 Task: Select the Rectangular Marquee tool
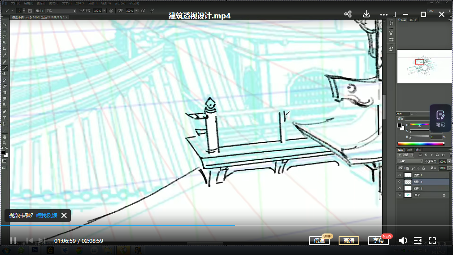[4, 31]
